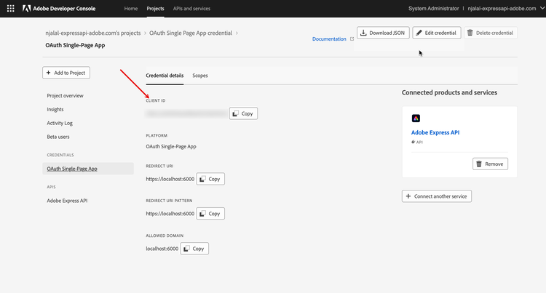Click the localhost:6000 allowed domain text
Screen dimensions: 546x293
coord(162,249)
